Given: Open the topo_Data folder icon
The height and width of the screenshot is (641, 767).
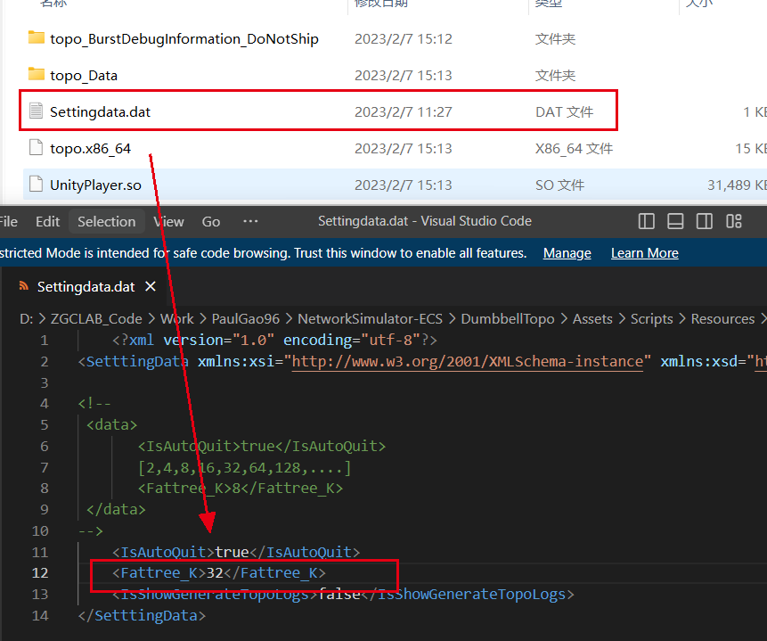Looking at the screenshot, I should pyautogui.click(x=37, y=74).
